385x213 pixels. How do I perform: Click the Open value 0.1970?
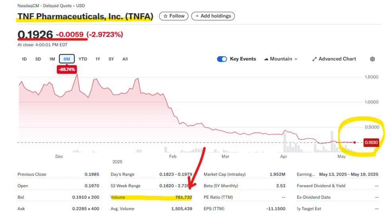(x=92, y=186)
